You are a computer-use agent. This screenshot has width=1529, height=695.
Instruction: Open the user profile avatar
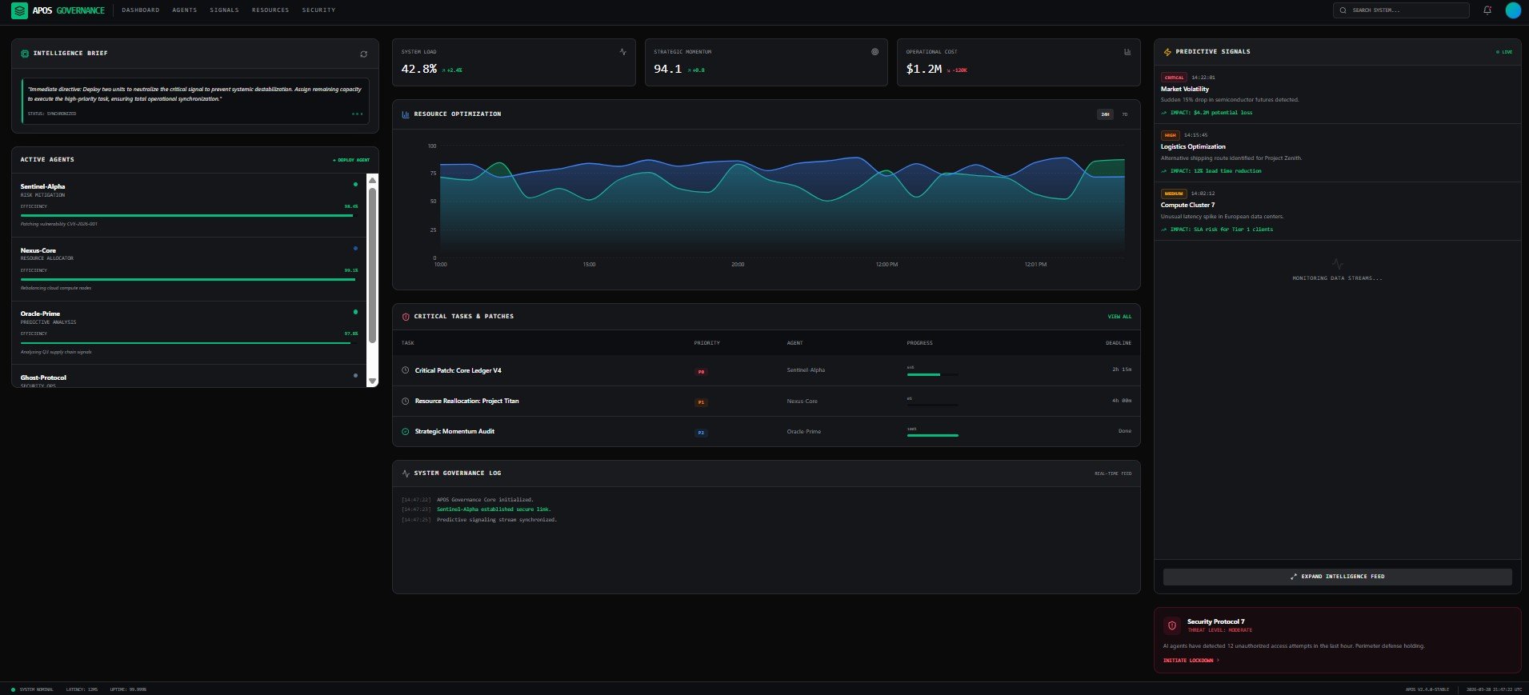[1513, 10]
